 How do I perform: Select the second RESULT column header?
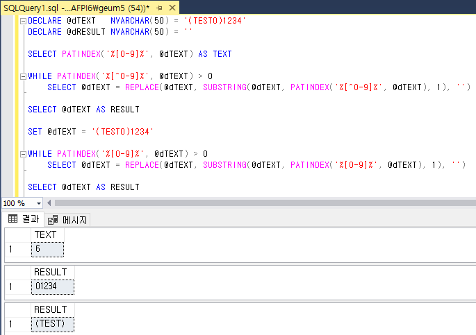[53, 309]
